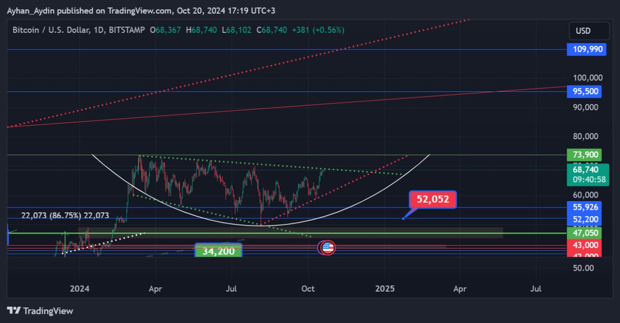620x323 pixels.
Task: Click the Apr time axis label after 2025
Action: pos(459,288)
